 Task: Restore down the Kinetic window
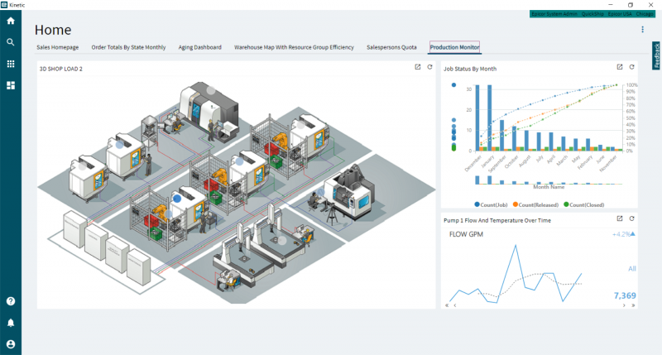[631, 5]
